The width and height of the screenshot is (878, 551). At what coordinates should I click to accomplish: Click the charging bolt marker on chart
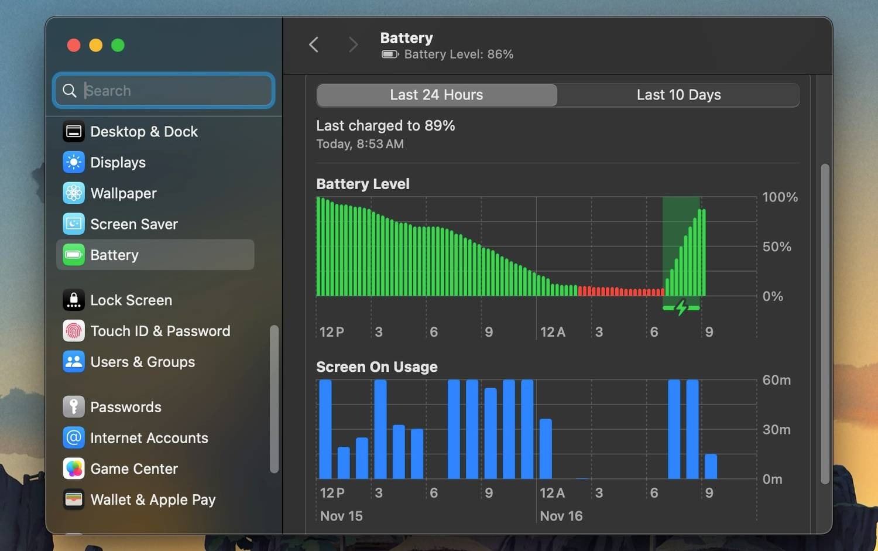coord(681,307)
